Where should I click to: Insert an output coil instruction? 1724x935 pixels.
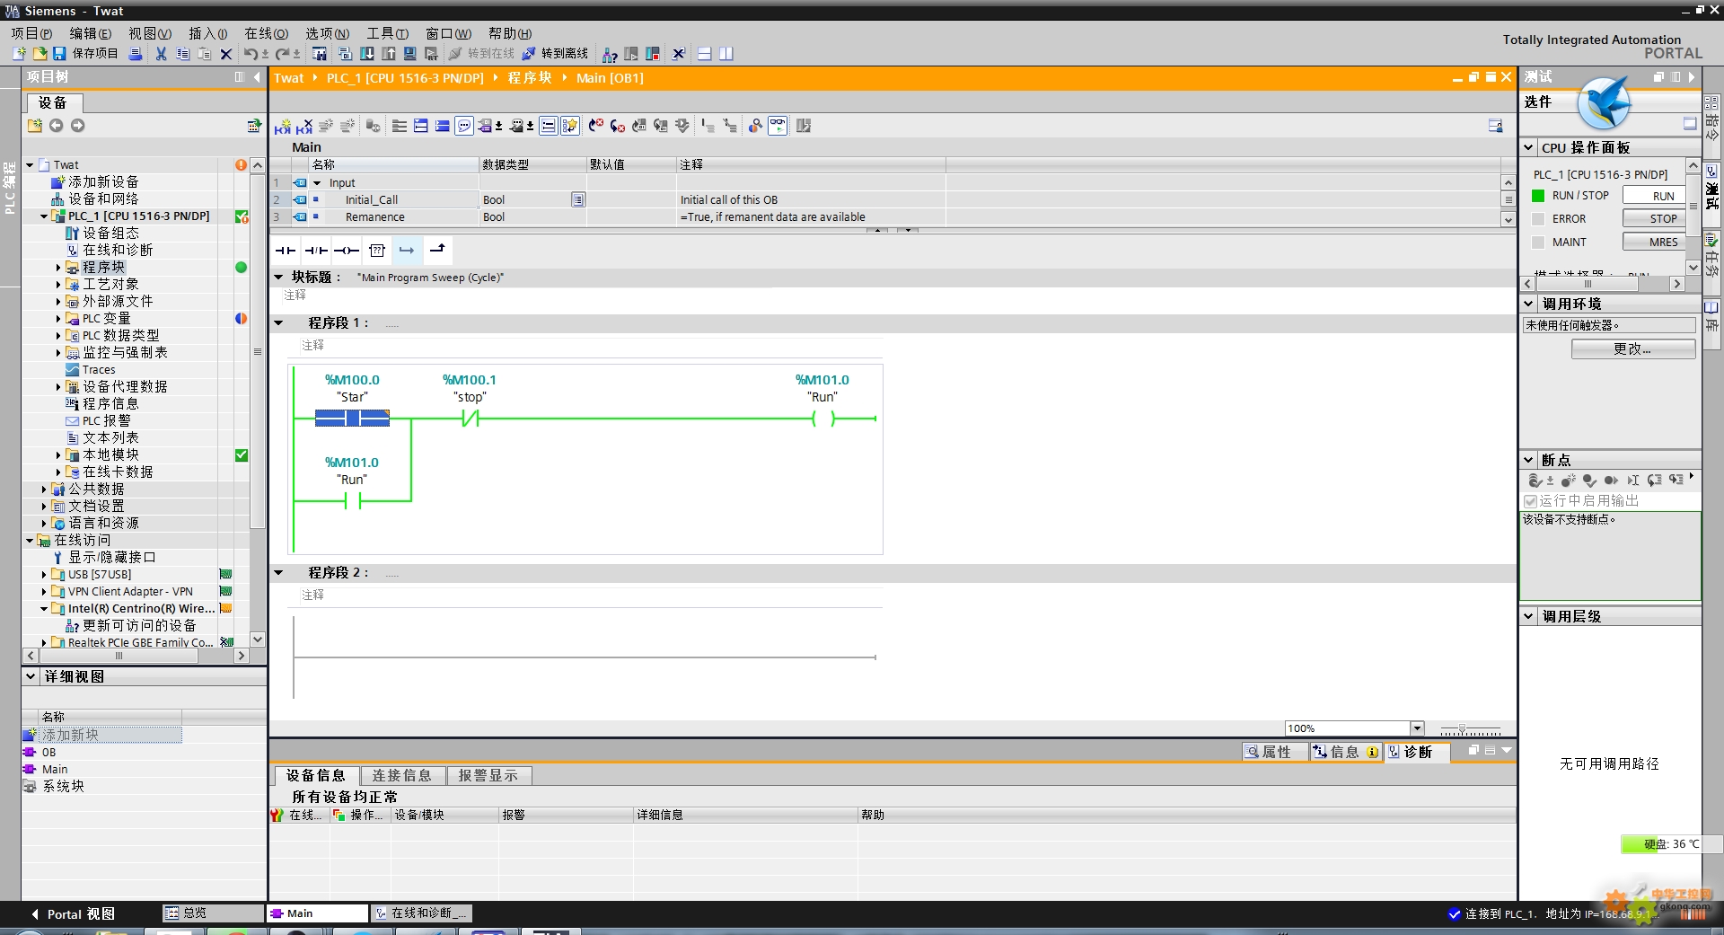[347, 250]
